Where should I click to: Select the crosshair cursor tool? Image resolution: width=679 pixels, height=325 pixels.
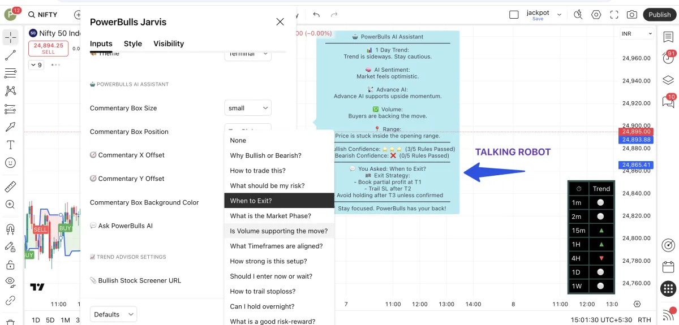click(x=10, y=37)
